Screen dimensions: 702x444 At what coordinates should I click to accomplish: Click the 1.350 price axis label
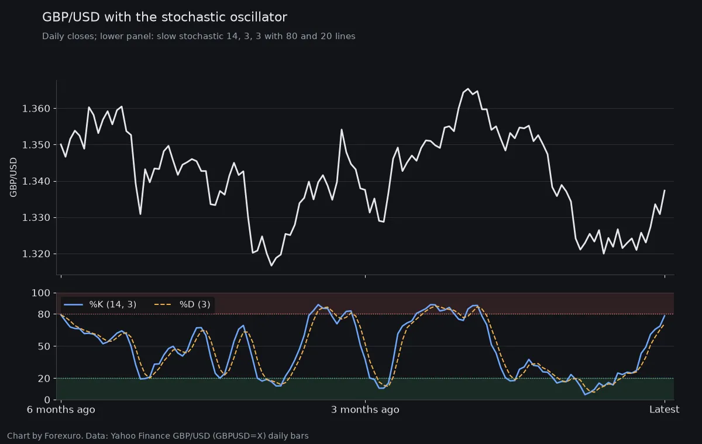click(36, 145)
